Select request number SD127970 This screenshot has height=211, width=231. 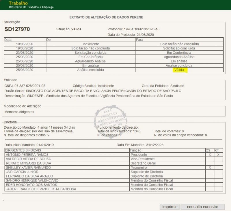[x=17, y=29]
